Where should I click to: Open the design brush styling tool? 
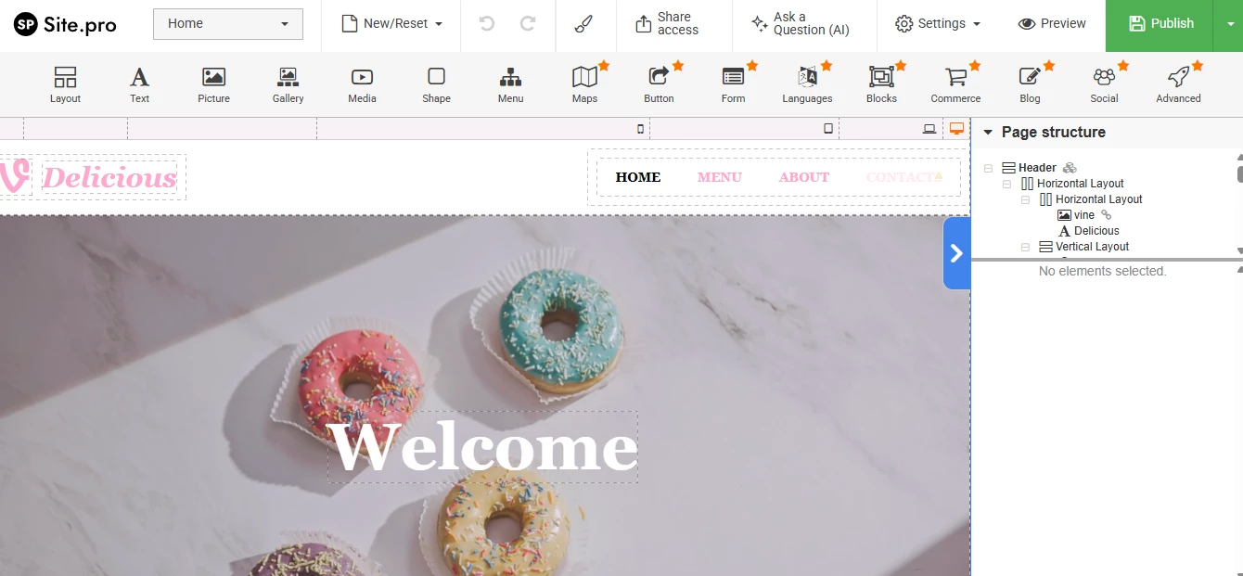[x=585, y=25]
